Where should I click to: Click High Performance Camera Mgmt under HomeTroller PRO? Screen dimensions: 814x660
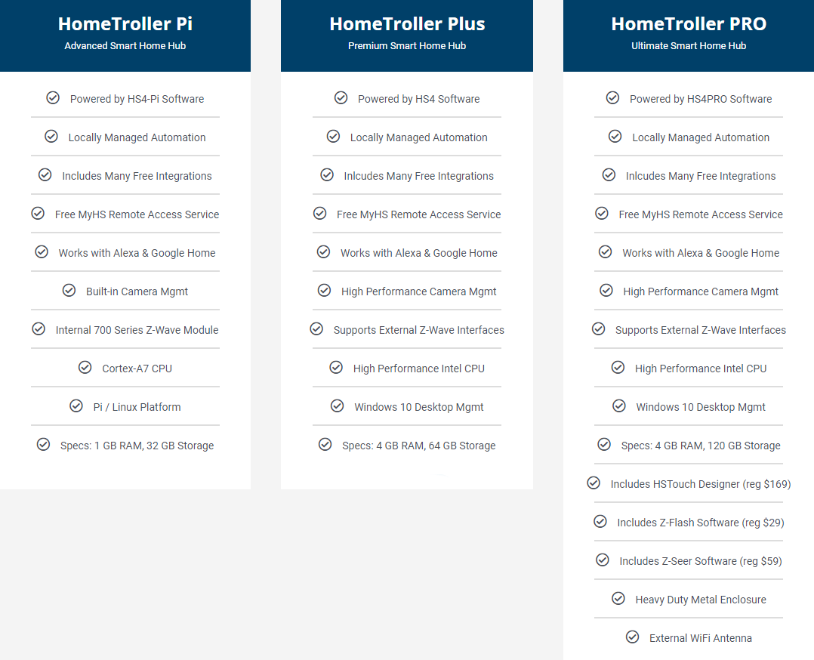(x=701, y=291)
